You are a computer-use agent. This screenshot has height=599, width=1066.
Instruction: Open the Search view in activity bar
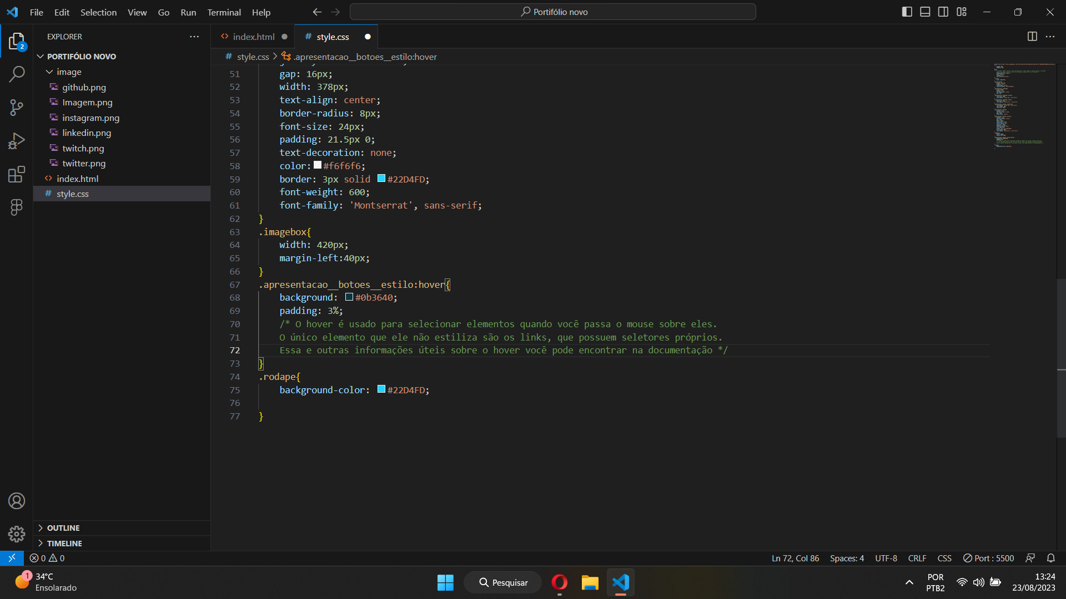17,74
